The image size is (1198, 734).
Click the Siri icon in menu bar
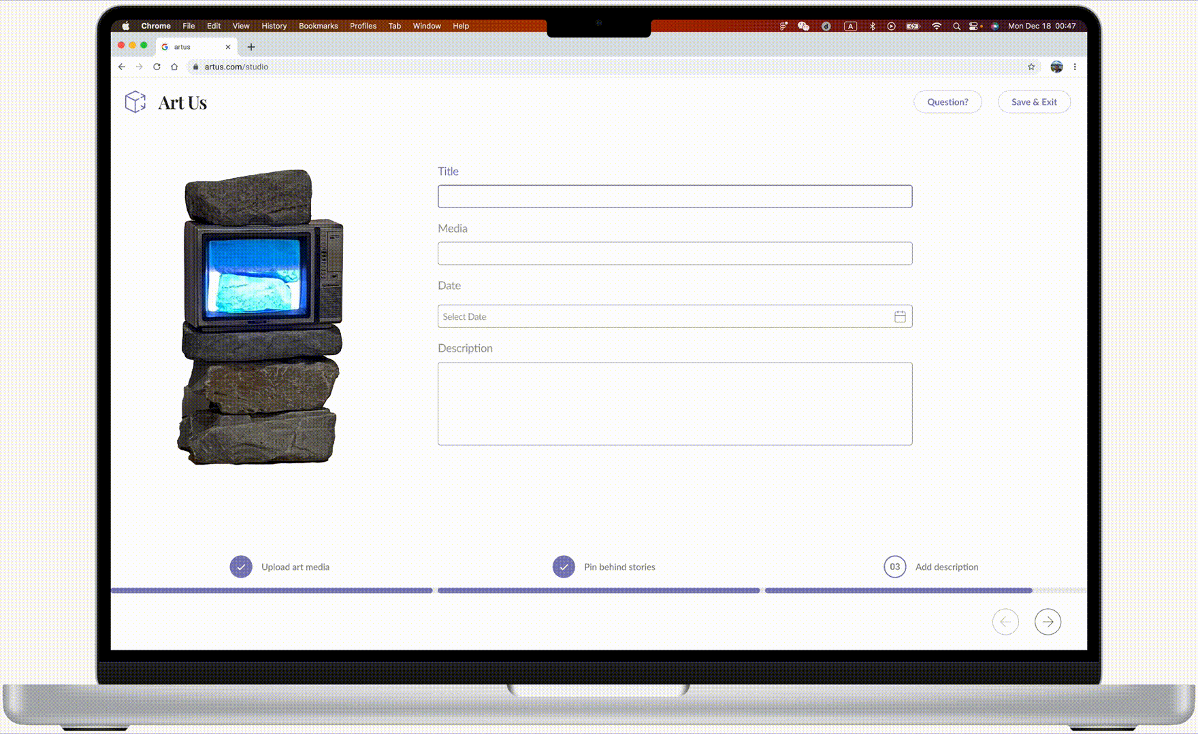point(994,26)
